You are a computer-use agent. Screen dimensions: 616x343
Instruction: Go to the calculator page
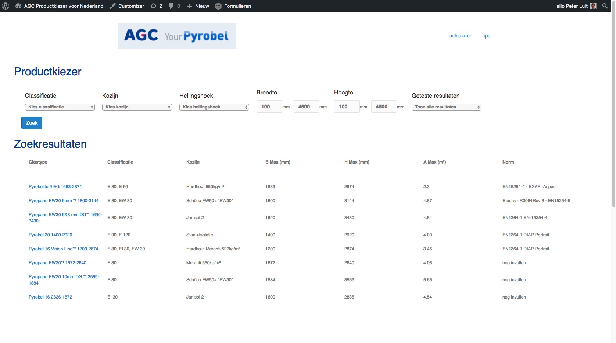460,36
